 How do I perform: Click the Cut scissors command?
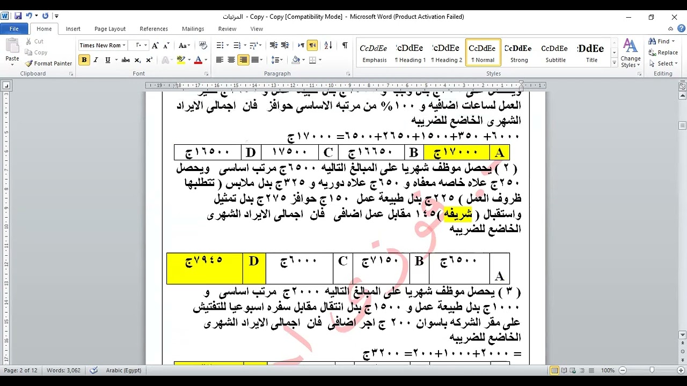(x=34, y=41)
